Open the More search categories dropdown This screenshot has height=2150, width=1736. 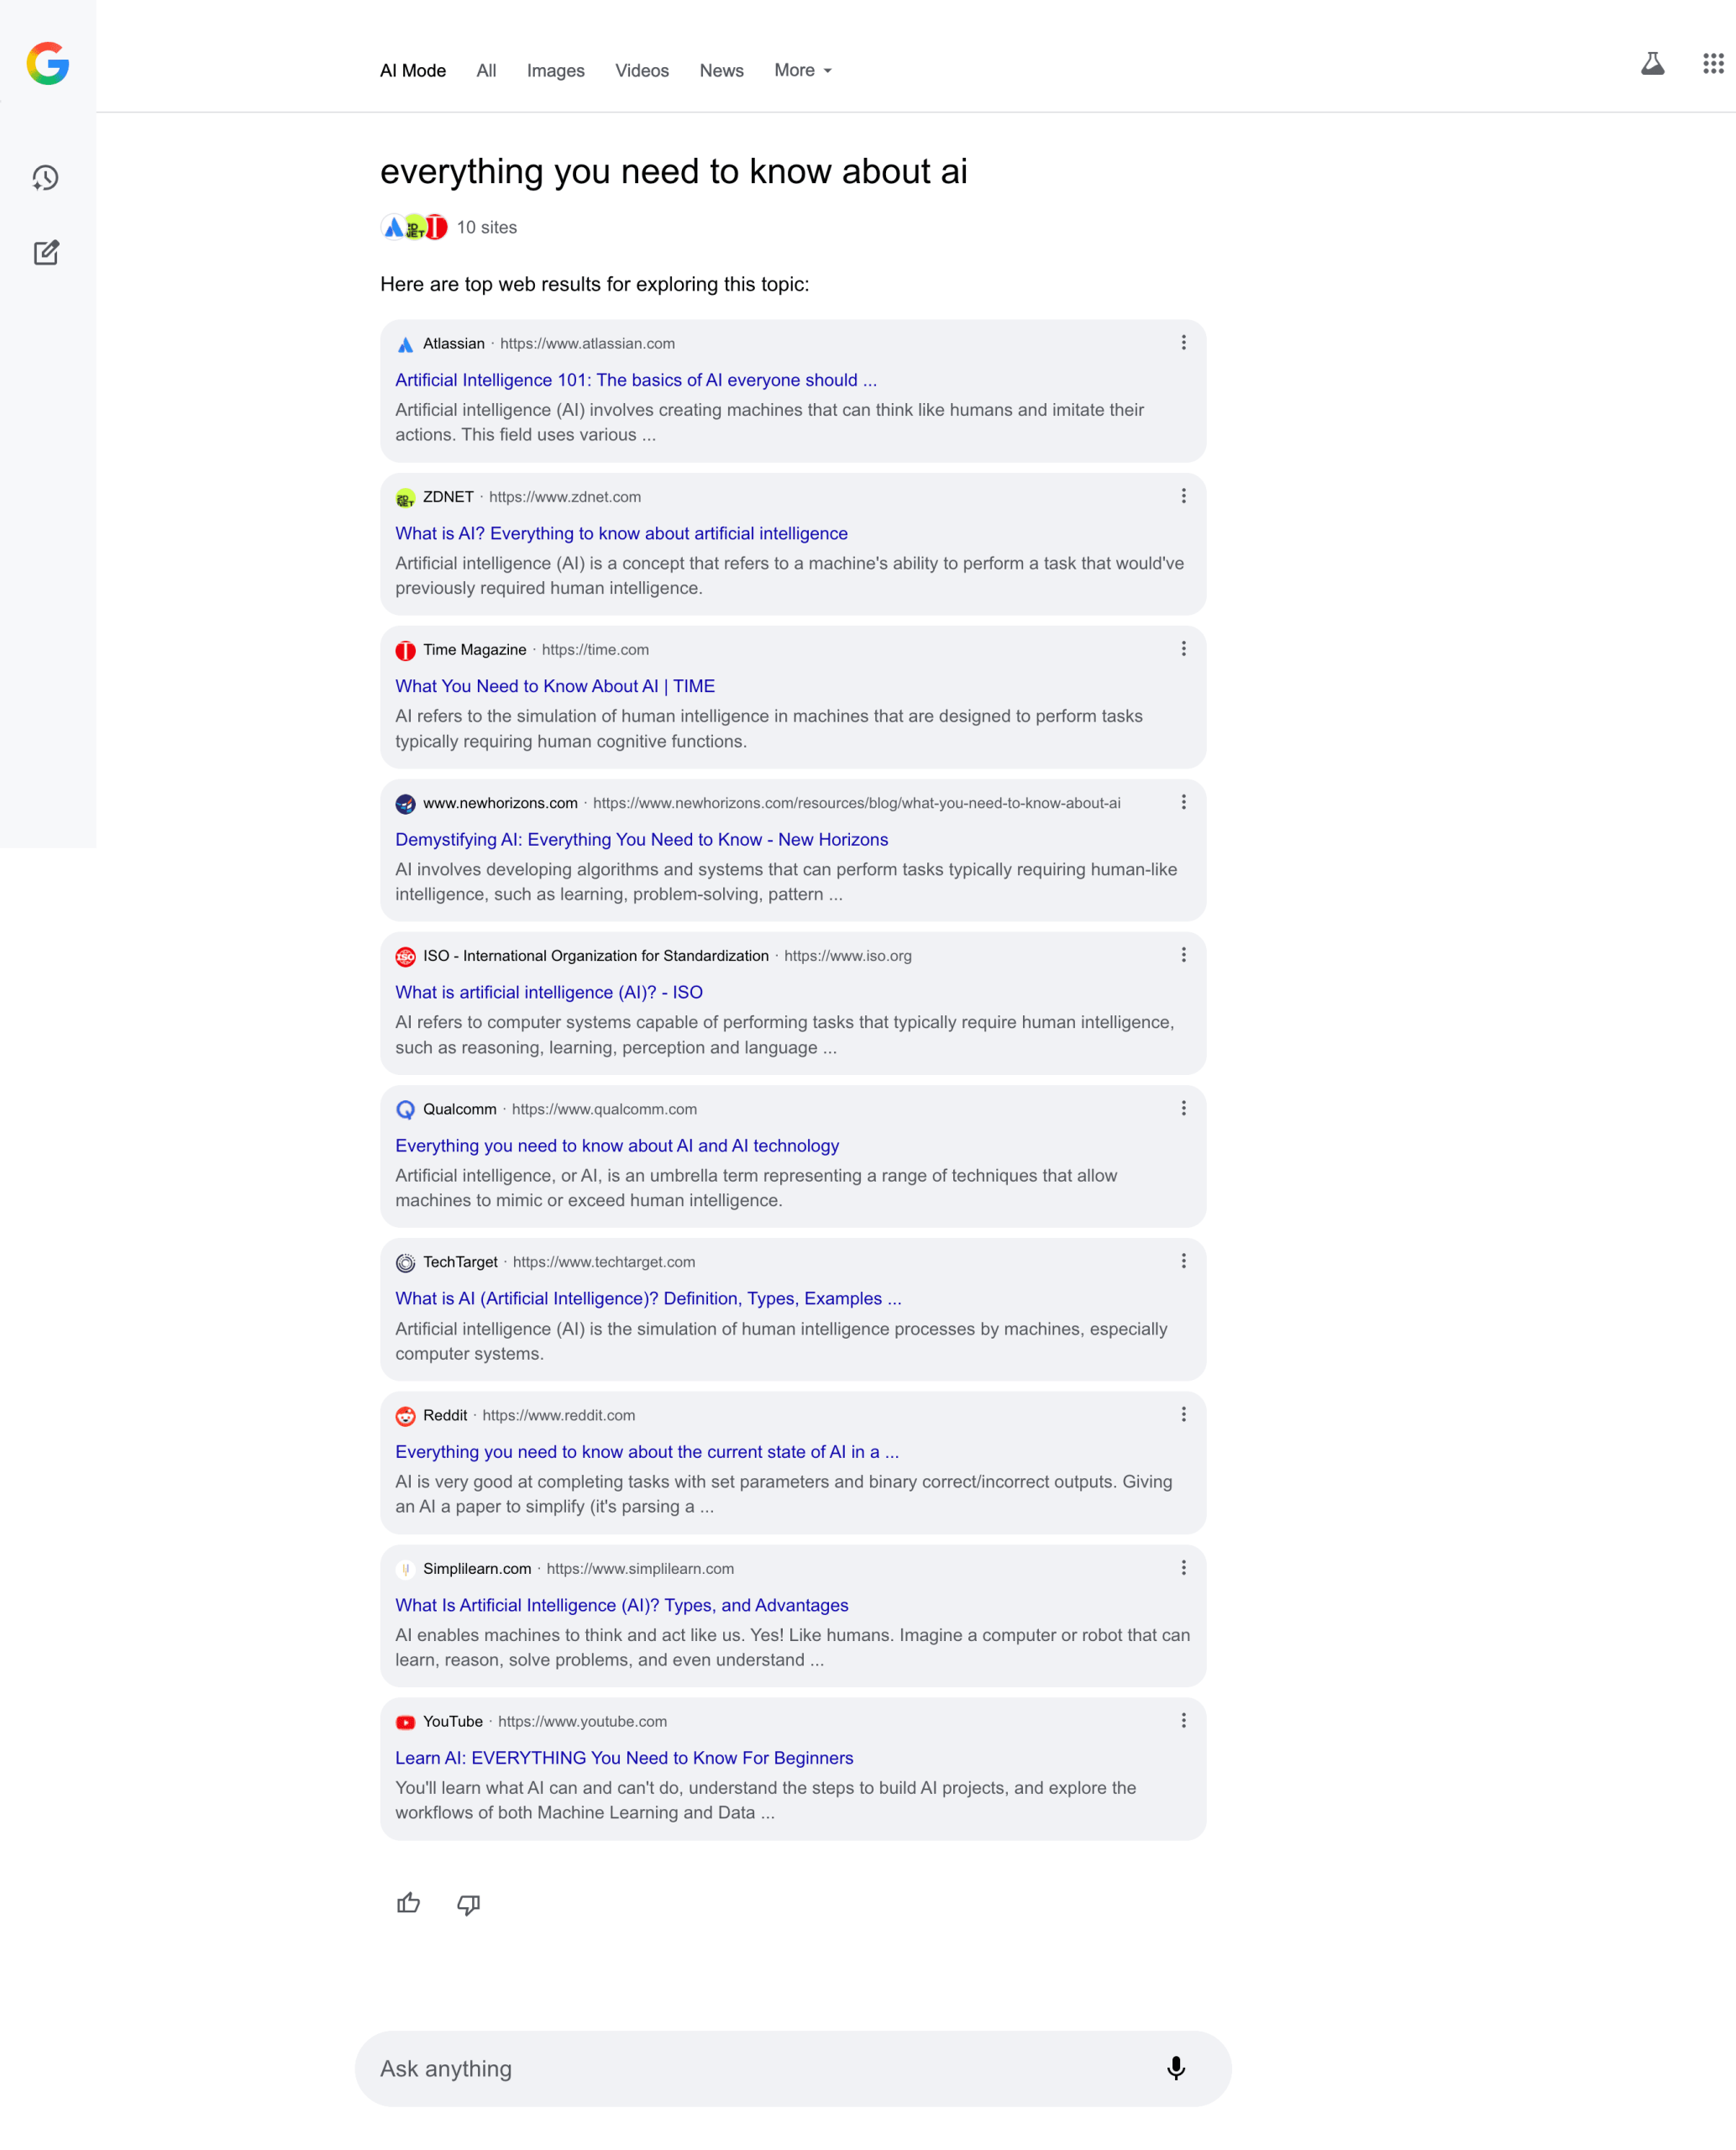tap(802, 70)
